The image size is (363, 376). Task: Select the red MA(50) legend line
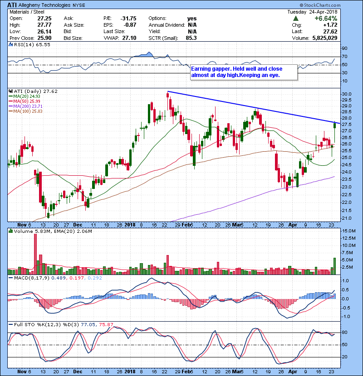11,101
